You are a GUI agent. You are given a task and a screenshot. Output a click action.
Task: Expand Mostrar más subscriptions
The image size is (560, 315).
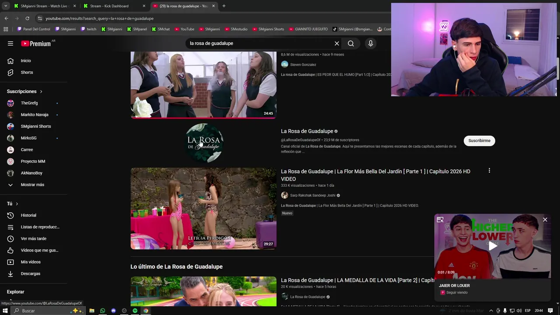[33, 185]
